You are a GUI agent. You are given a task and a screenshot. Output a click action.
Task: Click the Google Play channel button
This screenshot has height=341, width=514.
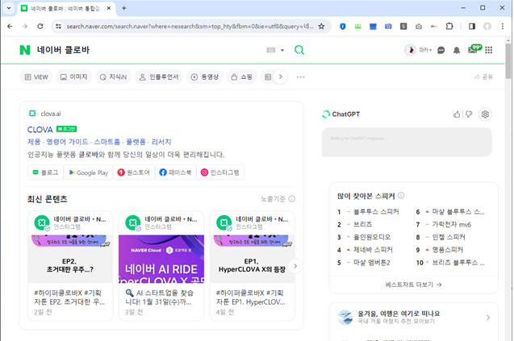coord(88,173)
